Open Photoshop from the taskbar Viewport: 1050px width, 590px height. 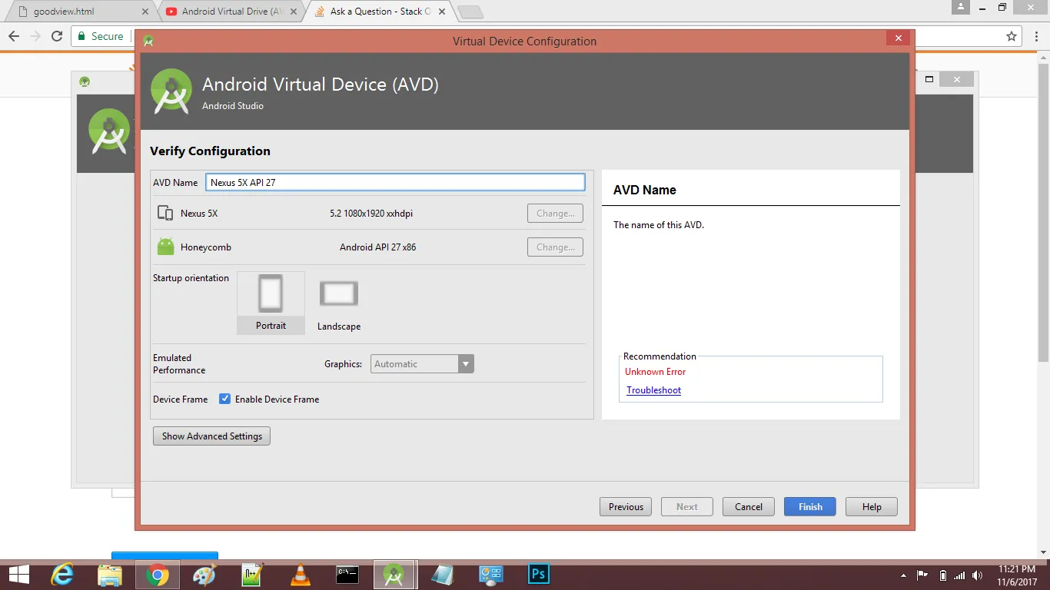[538, 575]
